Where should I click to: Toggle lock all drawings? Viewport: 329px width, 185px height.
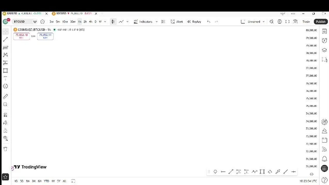[5, 131]
